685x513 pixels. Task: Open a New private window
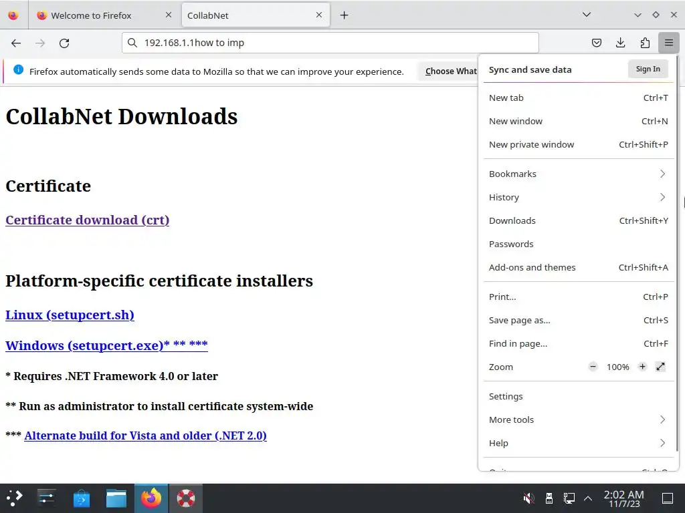pos(579,144)
